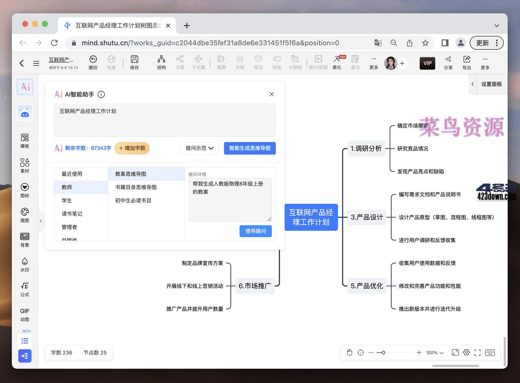Viewport: 520px width, 383px height.
Task: Open the 公式 formula tool
Action: click(x=24, y=289)
